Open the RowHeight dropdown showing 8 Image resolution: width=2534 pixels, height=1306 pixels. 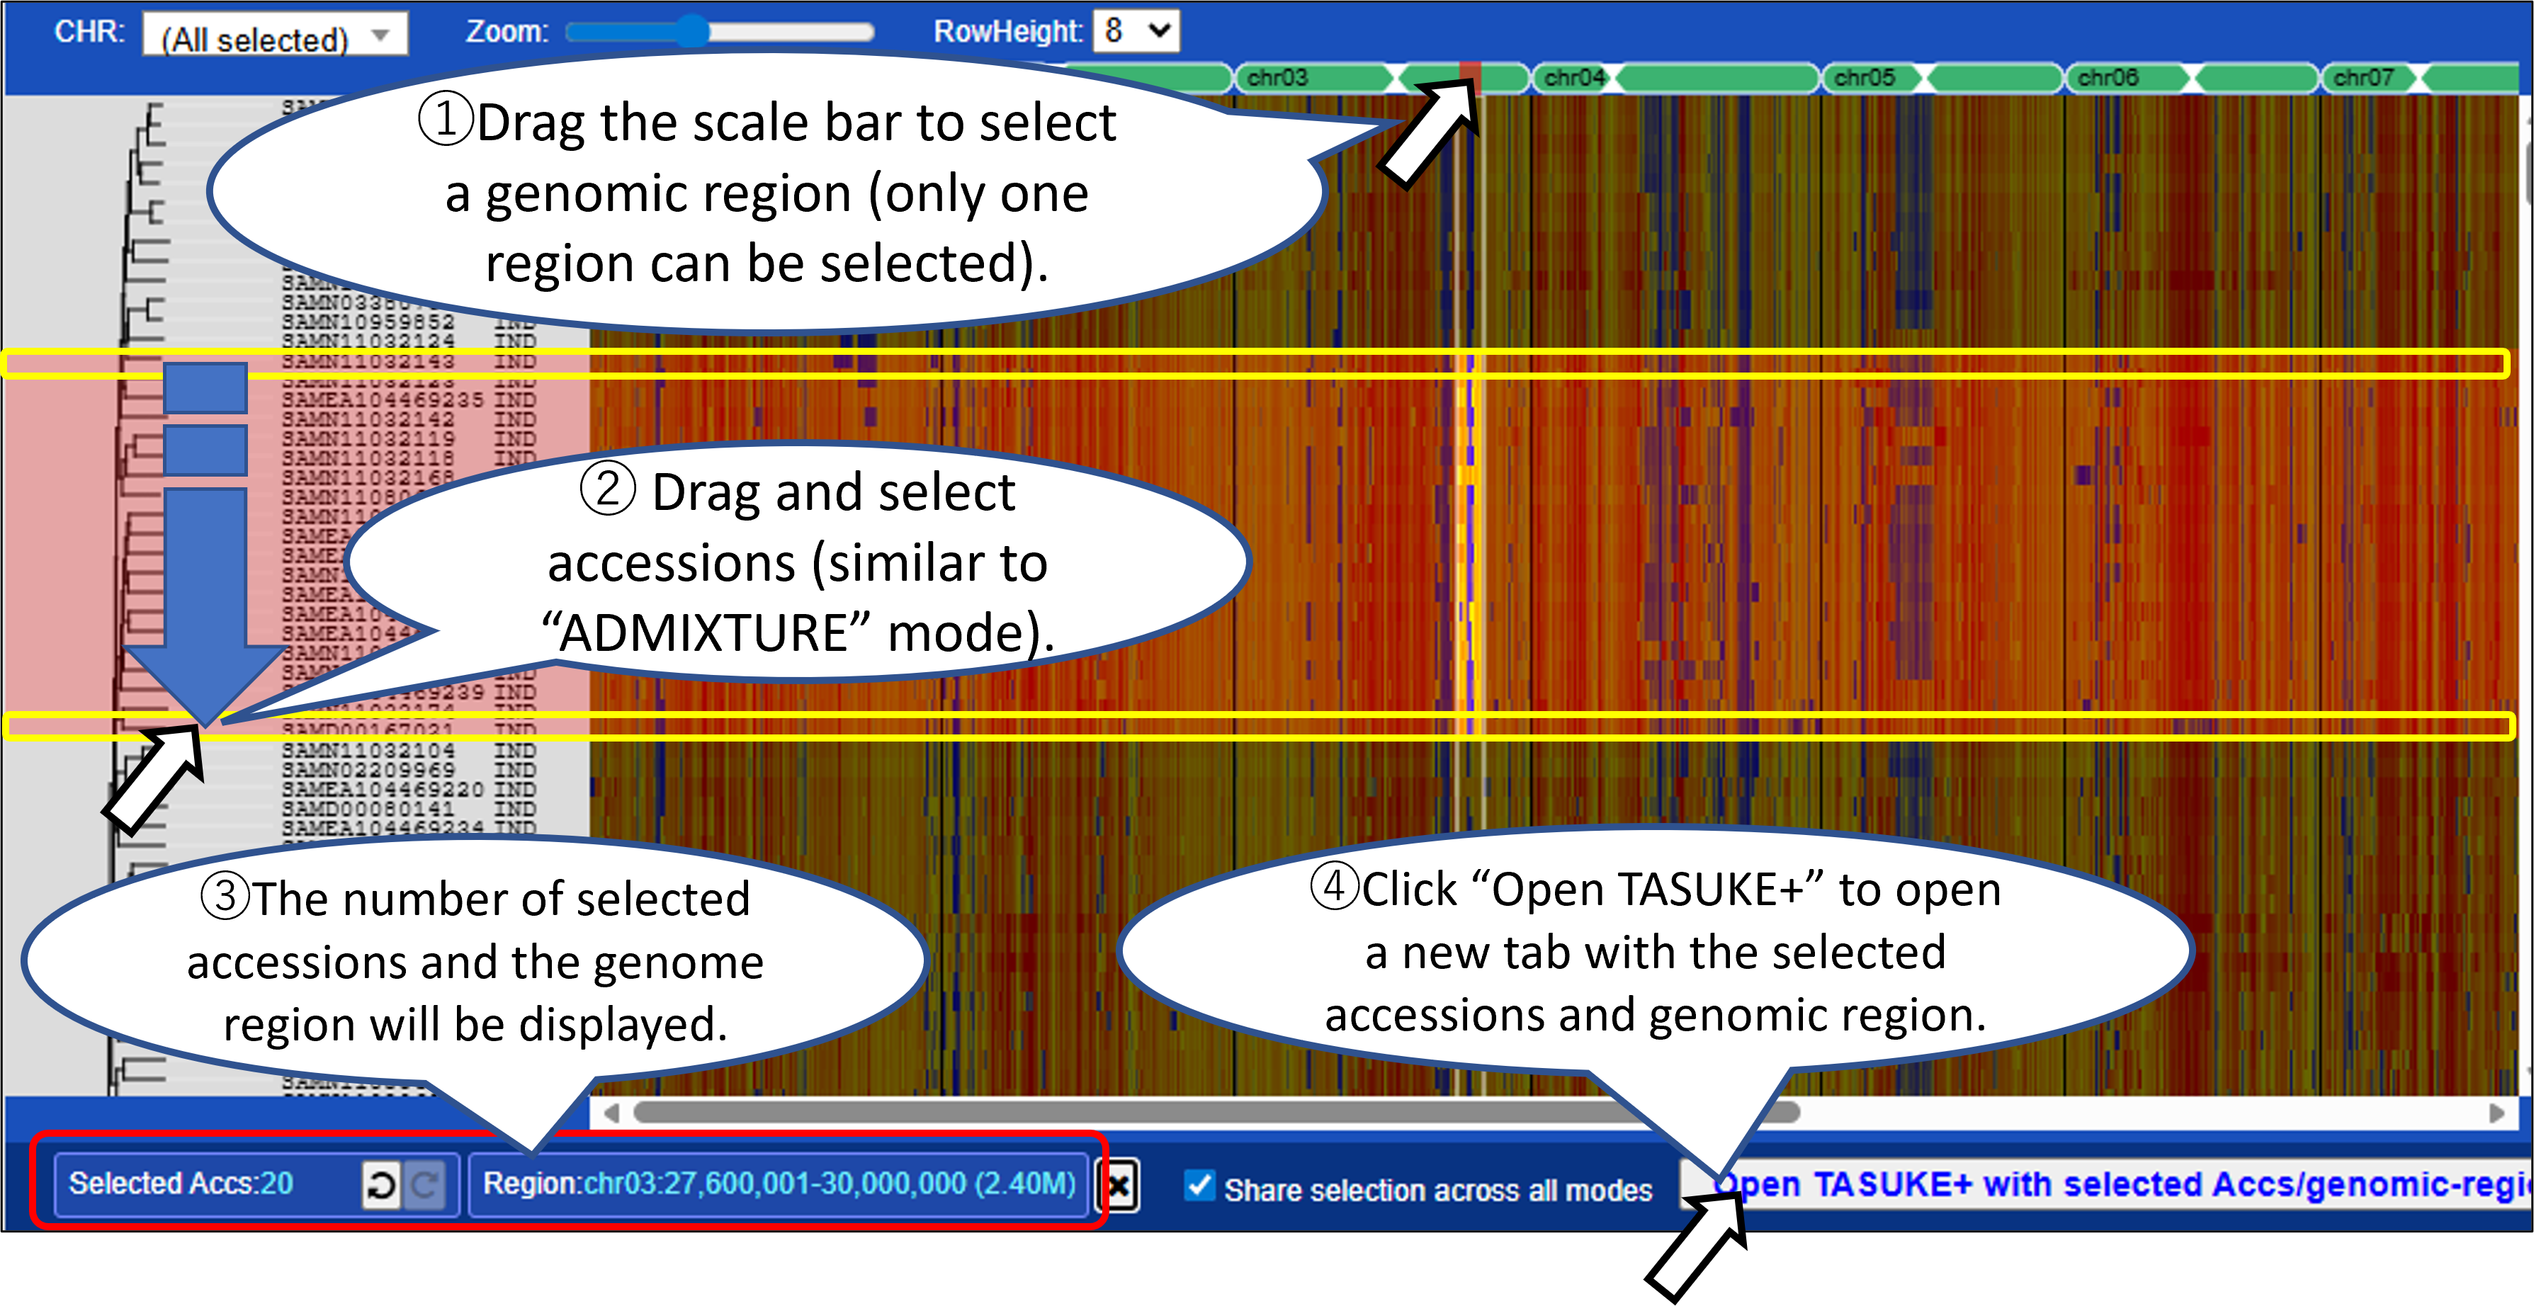coord(1137,31)
